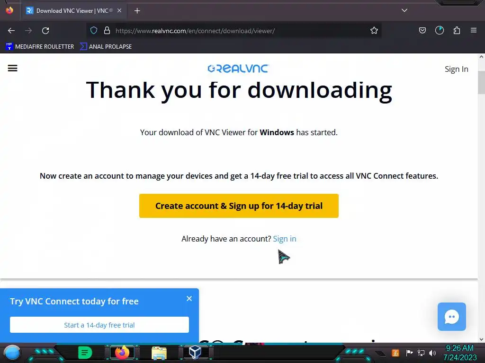Click Start a 14-day free trial
The height and width of the screenshot is (363, 485).
[99, 325]
